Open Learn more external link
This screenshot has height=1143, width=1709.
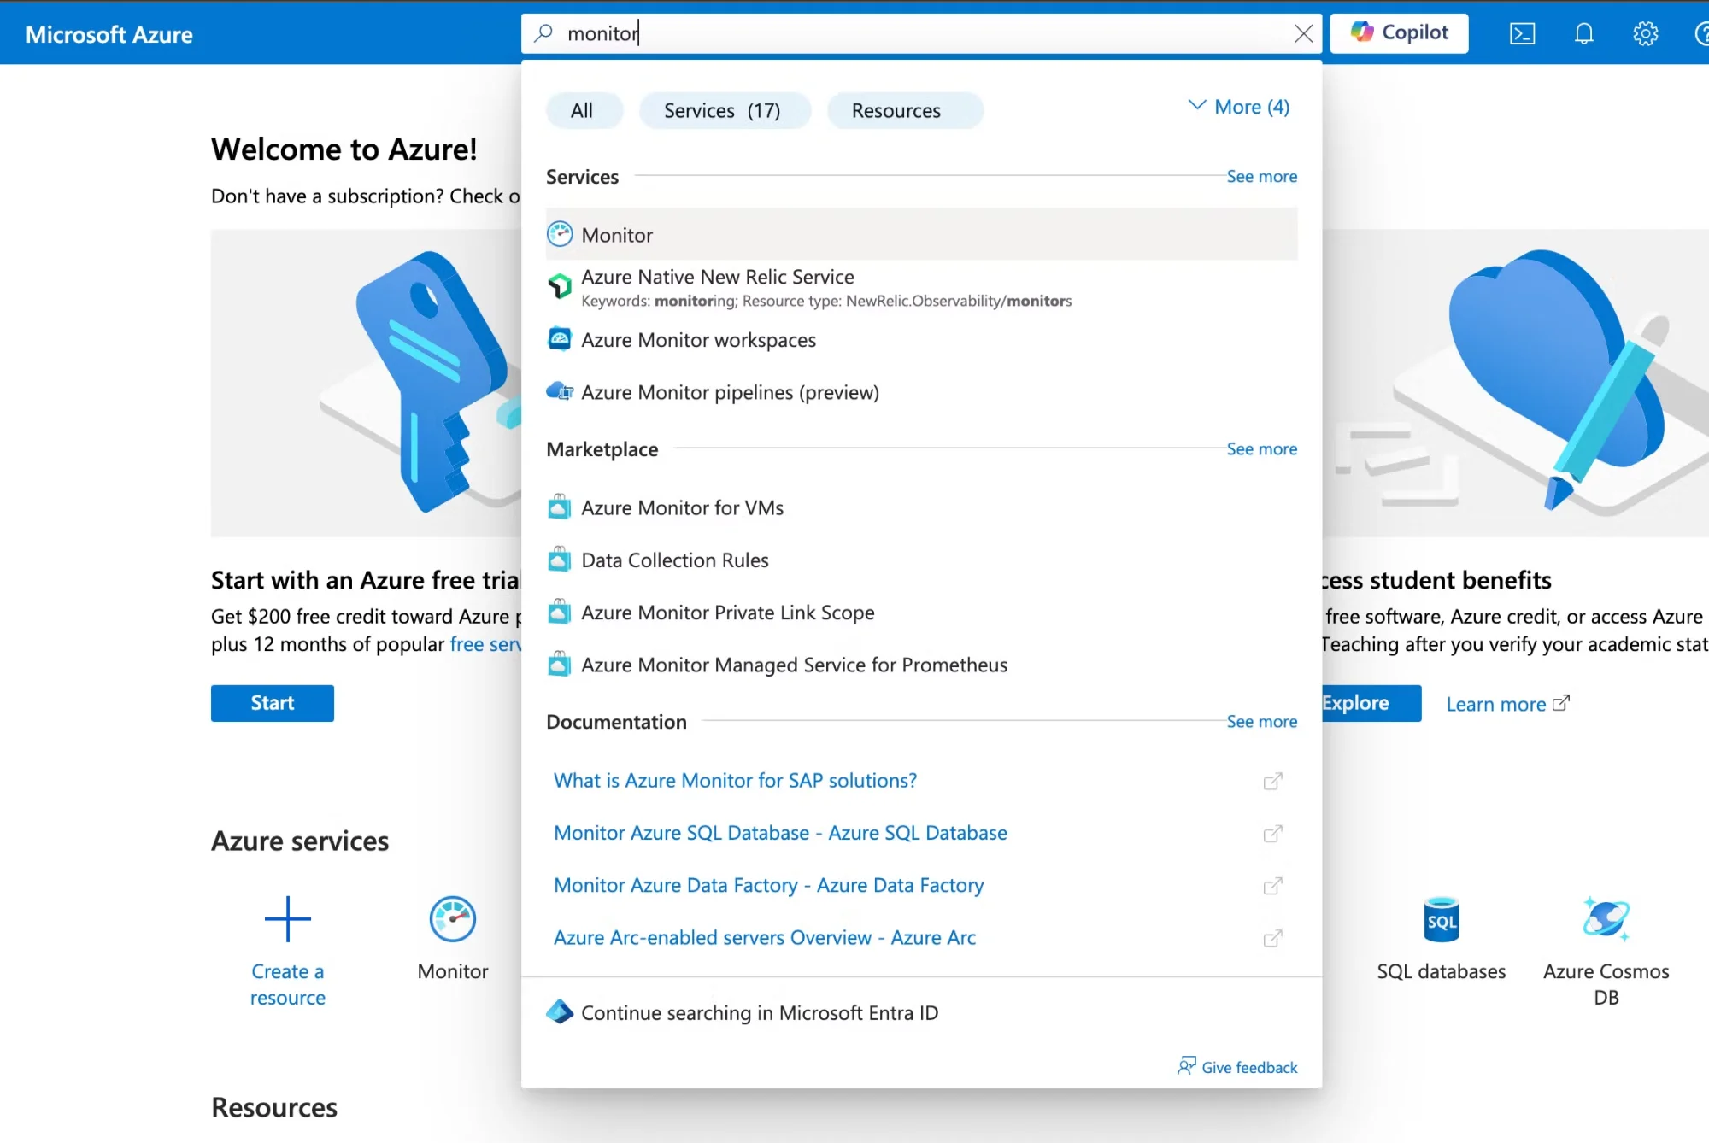click(x=1508, y=704)
